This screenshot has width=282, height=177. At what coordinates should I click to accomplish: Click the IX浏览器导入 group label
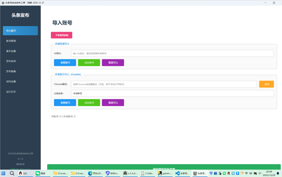tap(62, 44)
